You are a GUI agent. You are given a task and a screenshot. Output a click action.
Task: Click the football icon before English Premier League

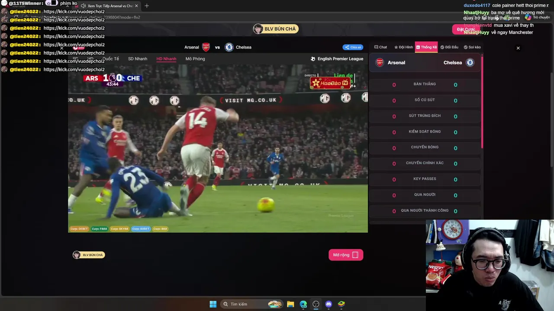313,59
